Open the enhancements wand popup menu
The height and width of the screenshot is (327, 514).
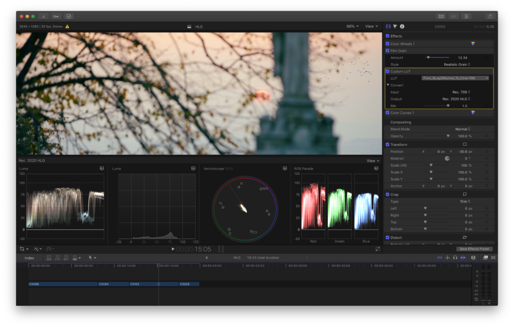pyautogui.click(x=38, y=249)
